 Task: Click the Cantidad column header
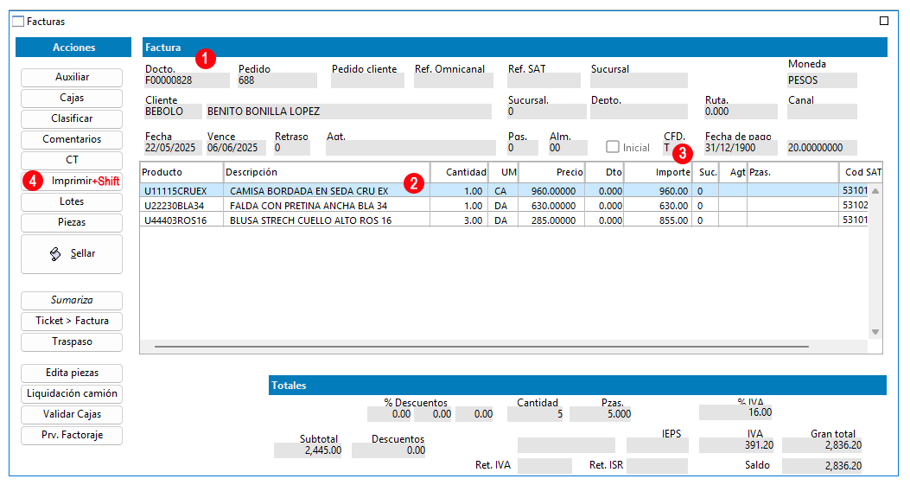coord(459,173)
